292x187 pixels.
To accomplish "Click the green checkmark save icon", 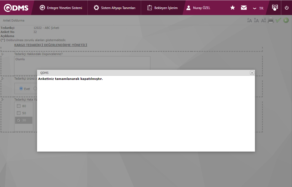I will (278, 20).
